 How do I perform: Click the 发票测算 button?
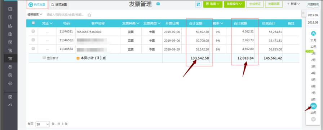(274, 4)
